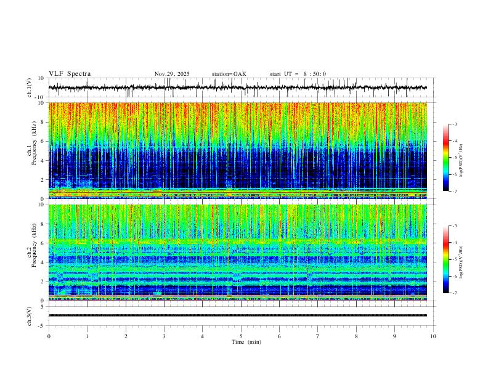Viewport: 488px width, 377px height.
Task: Click the time axis tick label "1"
Action: click(x=87, y=336)
